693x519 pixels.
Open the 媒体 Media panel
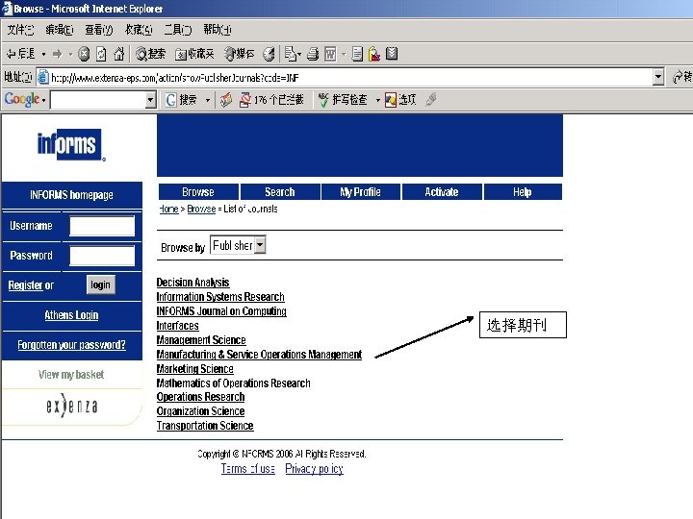[239, 54]
